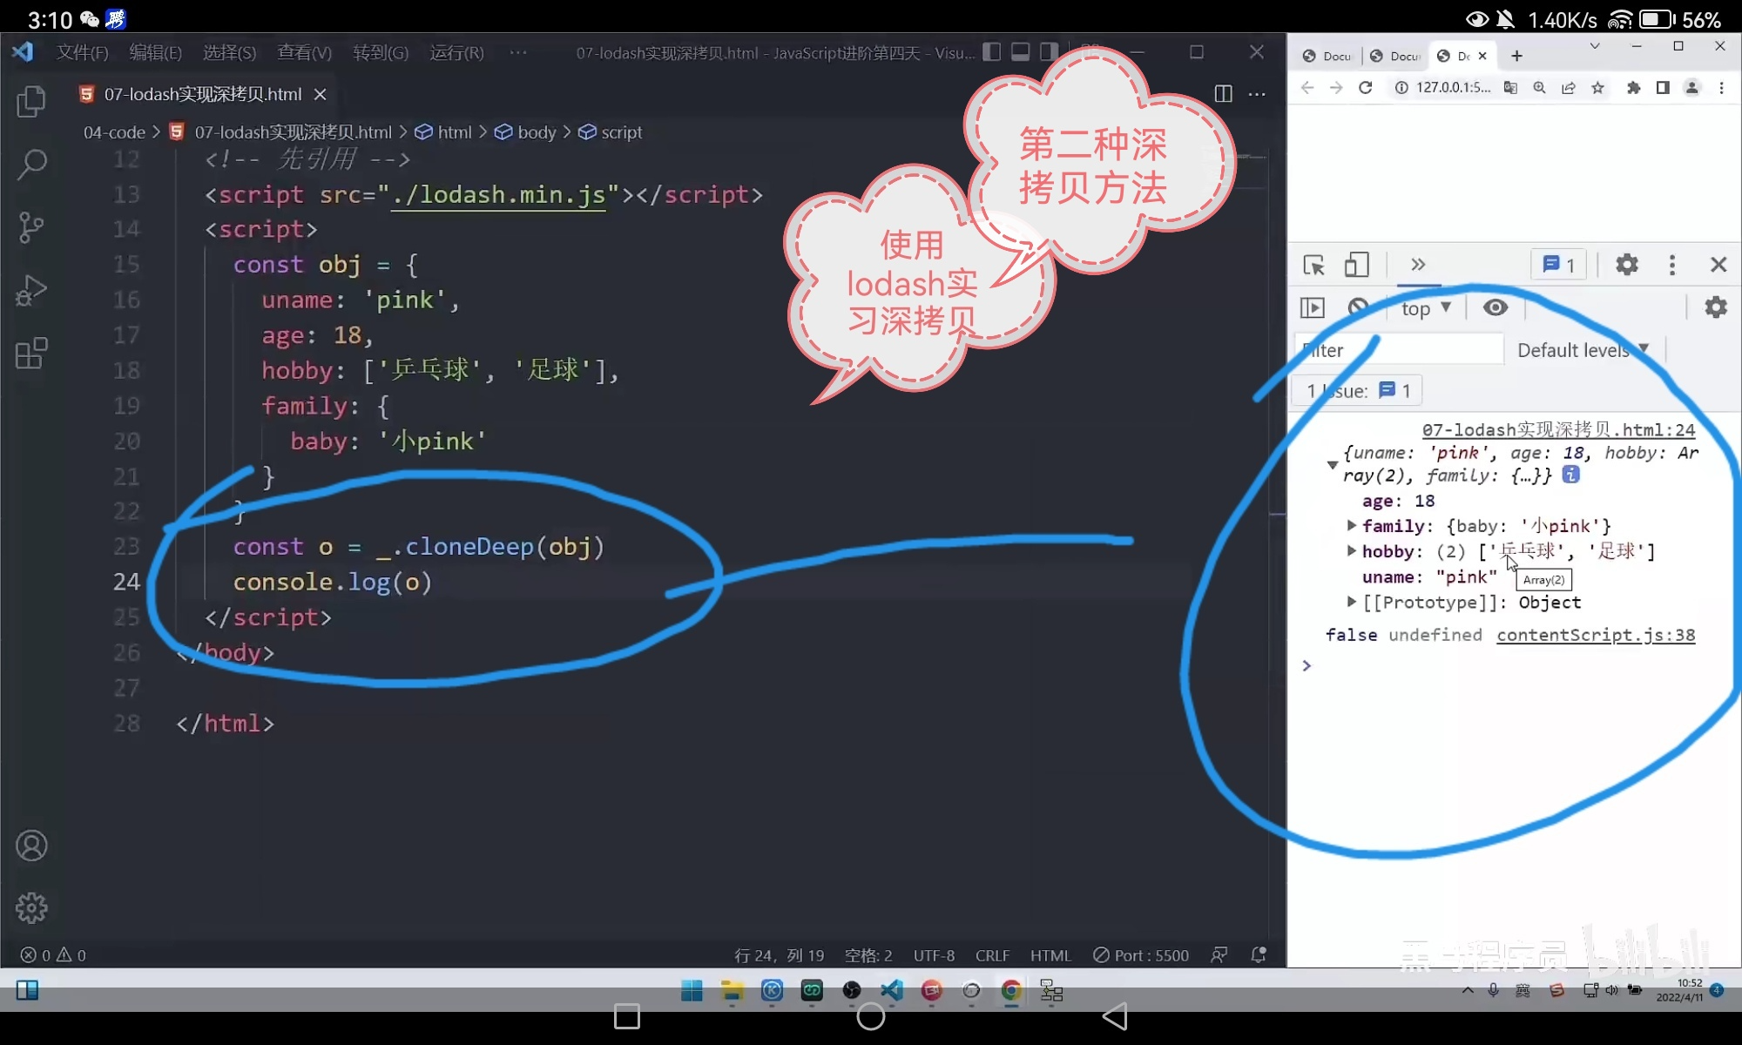Expand the hobby array entry
Viewport: 1742px width, 1045px height.
pos(1351,551)
